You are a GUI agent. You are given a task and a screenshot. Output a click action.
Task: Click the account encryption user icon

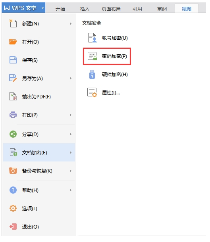[x=92, y=38]
